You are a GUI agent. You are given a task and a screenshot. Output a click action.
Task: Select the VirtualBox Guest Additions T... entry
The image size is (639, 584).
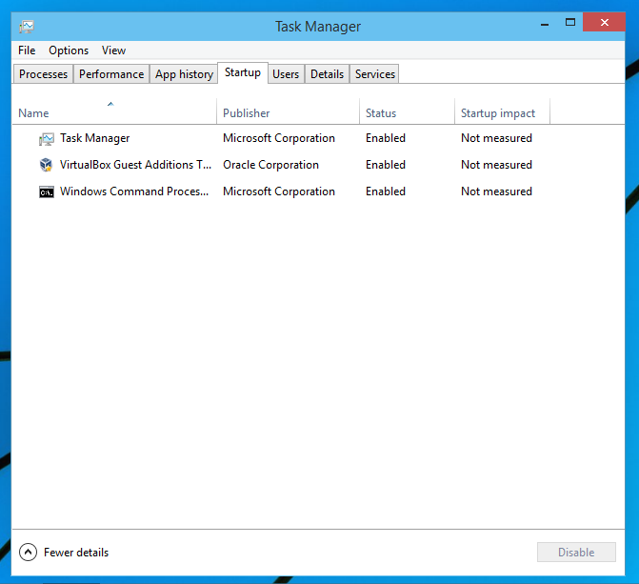tap(318, 165)
